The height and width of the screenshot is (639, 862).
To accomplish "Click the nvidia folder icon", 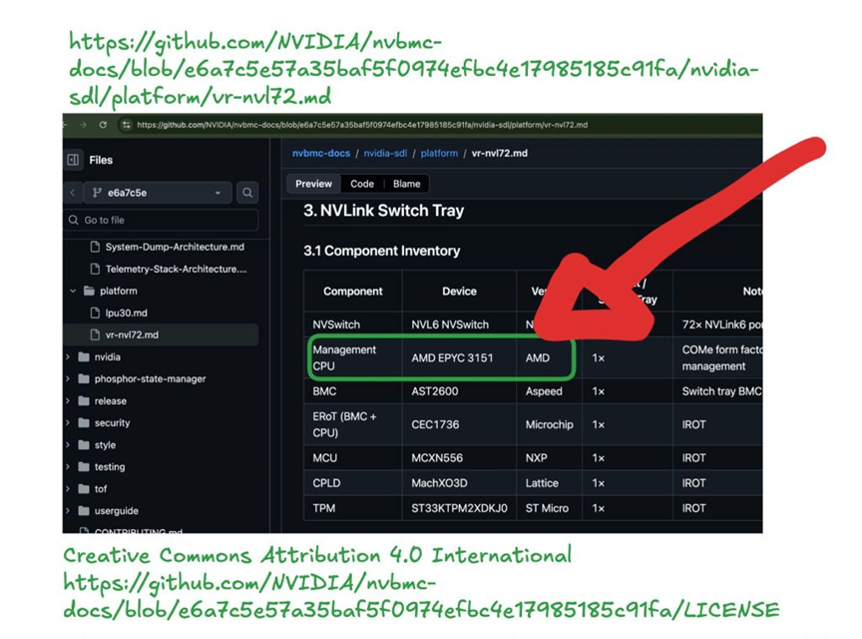I will [x=84, y=356].
